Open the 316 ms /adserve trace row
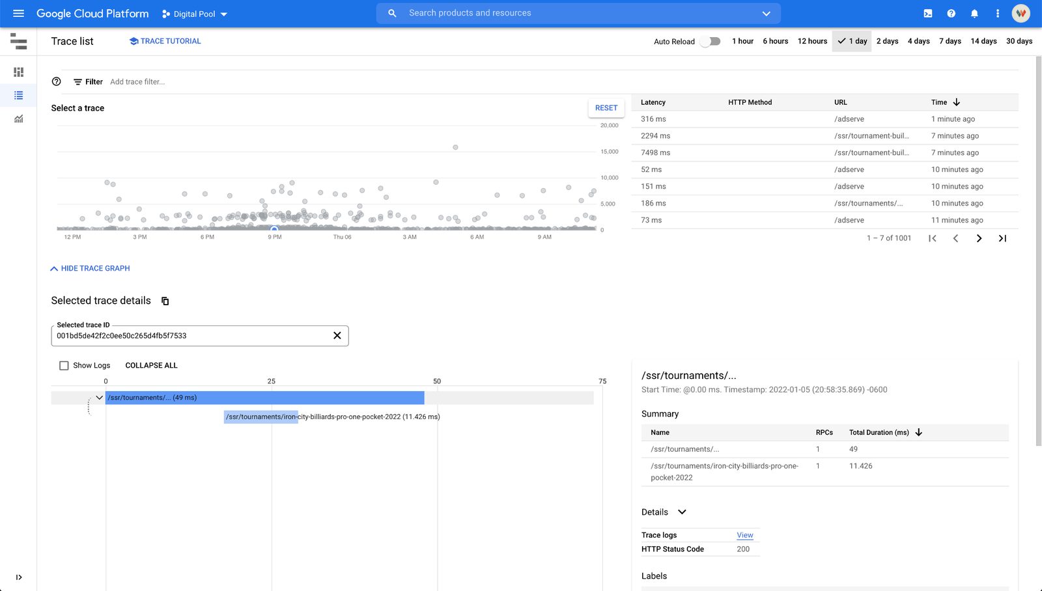 pos(824,119)
